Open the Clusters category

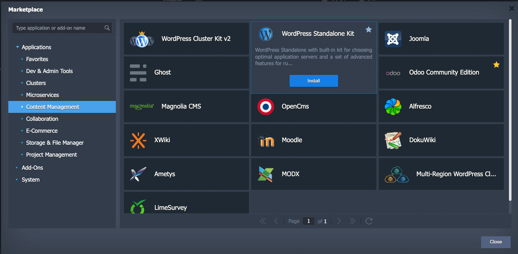pos(36,83)
